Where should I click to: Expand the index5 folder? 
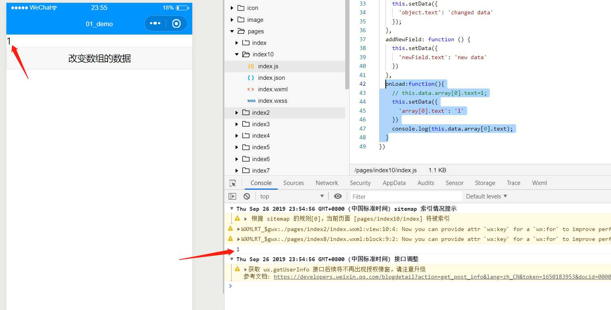237,147
